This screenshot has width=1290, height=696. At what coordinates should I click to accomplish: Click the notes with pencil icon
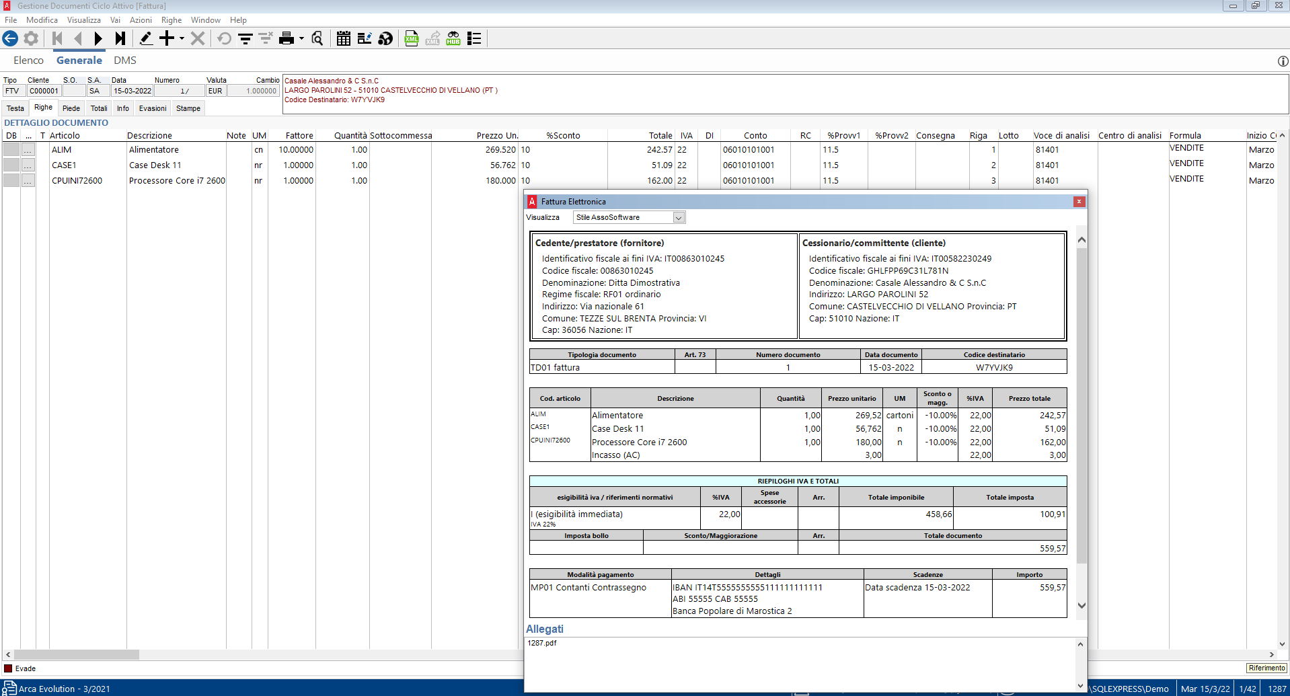[x=365, y=38]
